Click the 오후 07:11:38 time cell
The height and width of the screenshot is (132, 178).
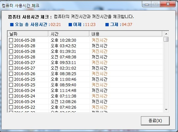click(x=63, y=96)
